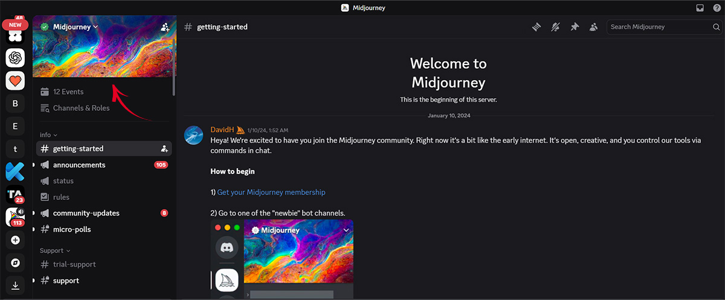Open Explore Discoverable Servers compass icon
Screen dimensions: 725x300
coord(15,263)
